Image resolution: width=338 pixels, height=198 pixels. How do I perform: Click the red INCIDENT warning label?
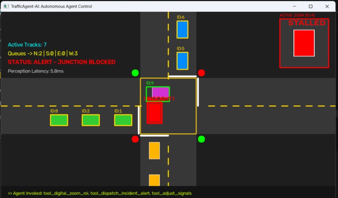pos(159,99)
